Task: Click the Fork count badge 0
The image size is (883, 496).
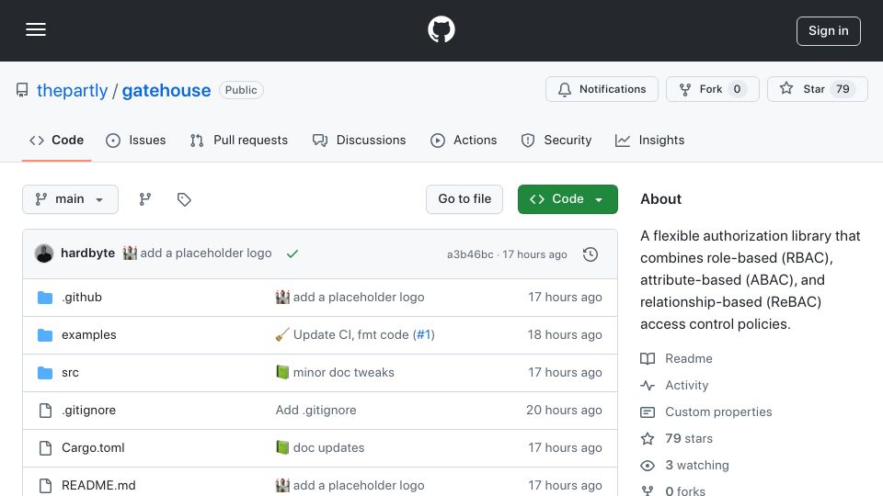Action: [737, 89]
